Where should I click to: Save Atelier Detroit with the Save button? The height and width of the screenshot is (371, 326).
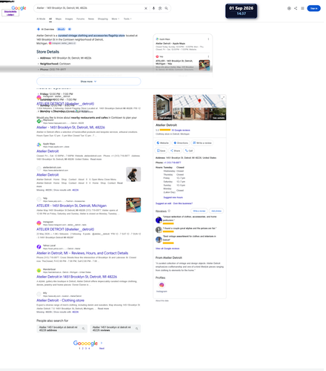coord(162,151)
